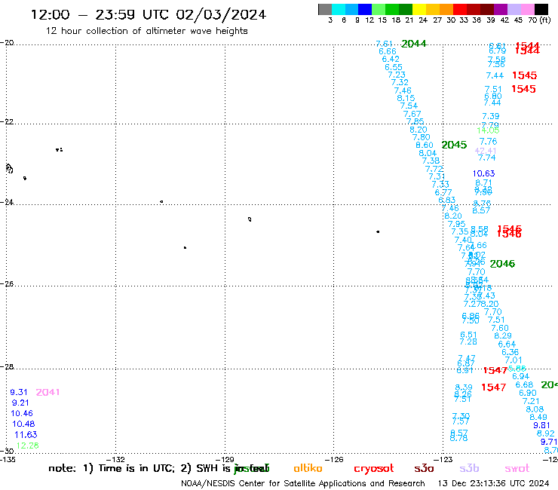Click the light green value '12.28'
This screenshot has width=558, height=490.
tap(27, 446)
